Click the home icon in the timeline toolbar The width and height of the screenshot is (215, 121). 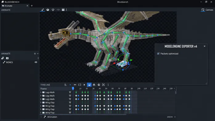tap(94, 85)
